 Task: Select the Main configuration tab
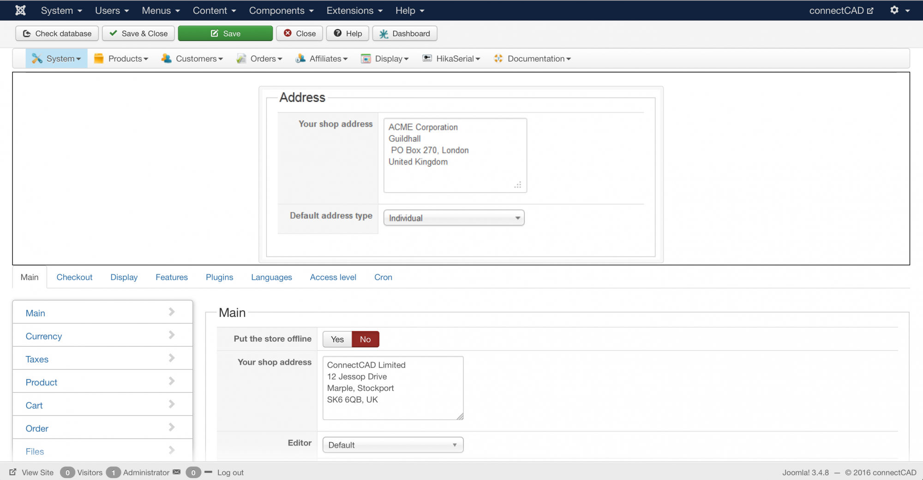pyautogui.click(x=30, y=277)
